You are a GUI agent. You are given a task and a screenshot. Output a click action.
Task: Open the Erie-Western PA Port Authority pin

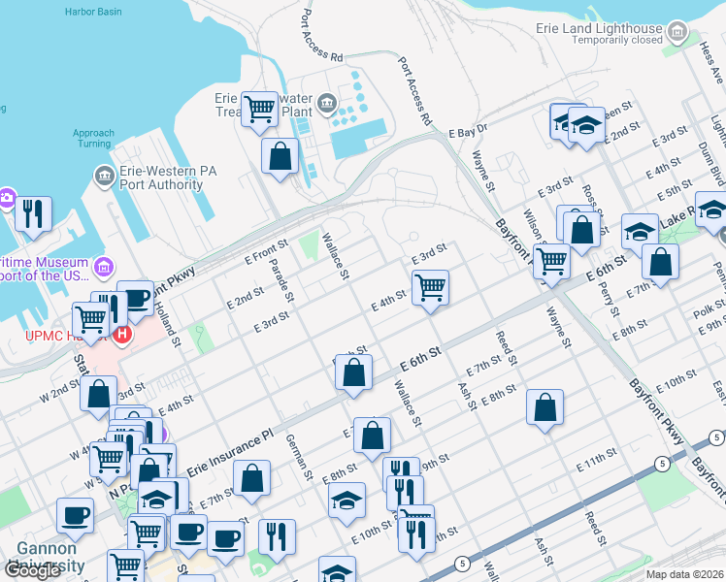point(105,178)
